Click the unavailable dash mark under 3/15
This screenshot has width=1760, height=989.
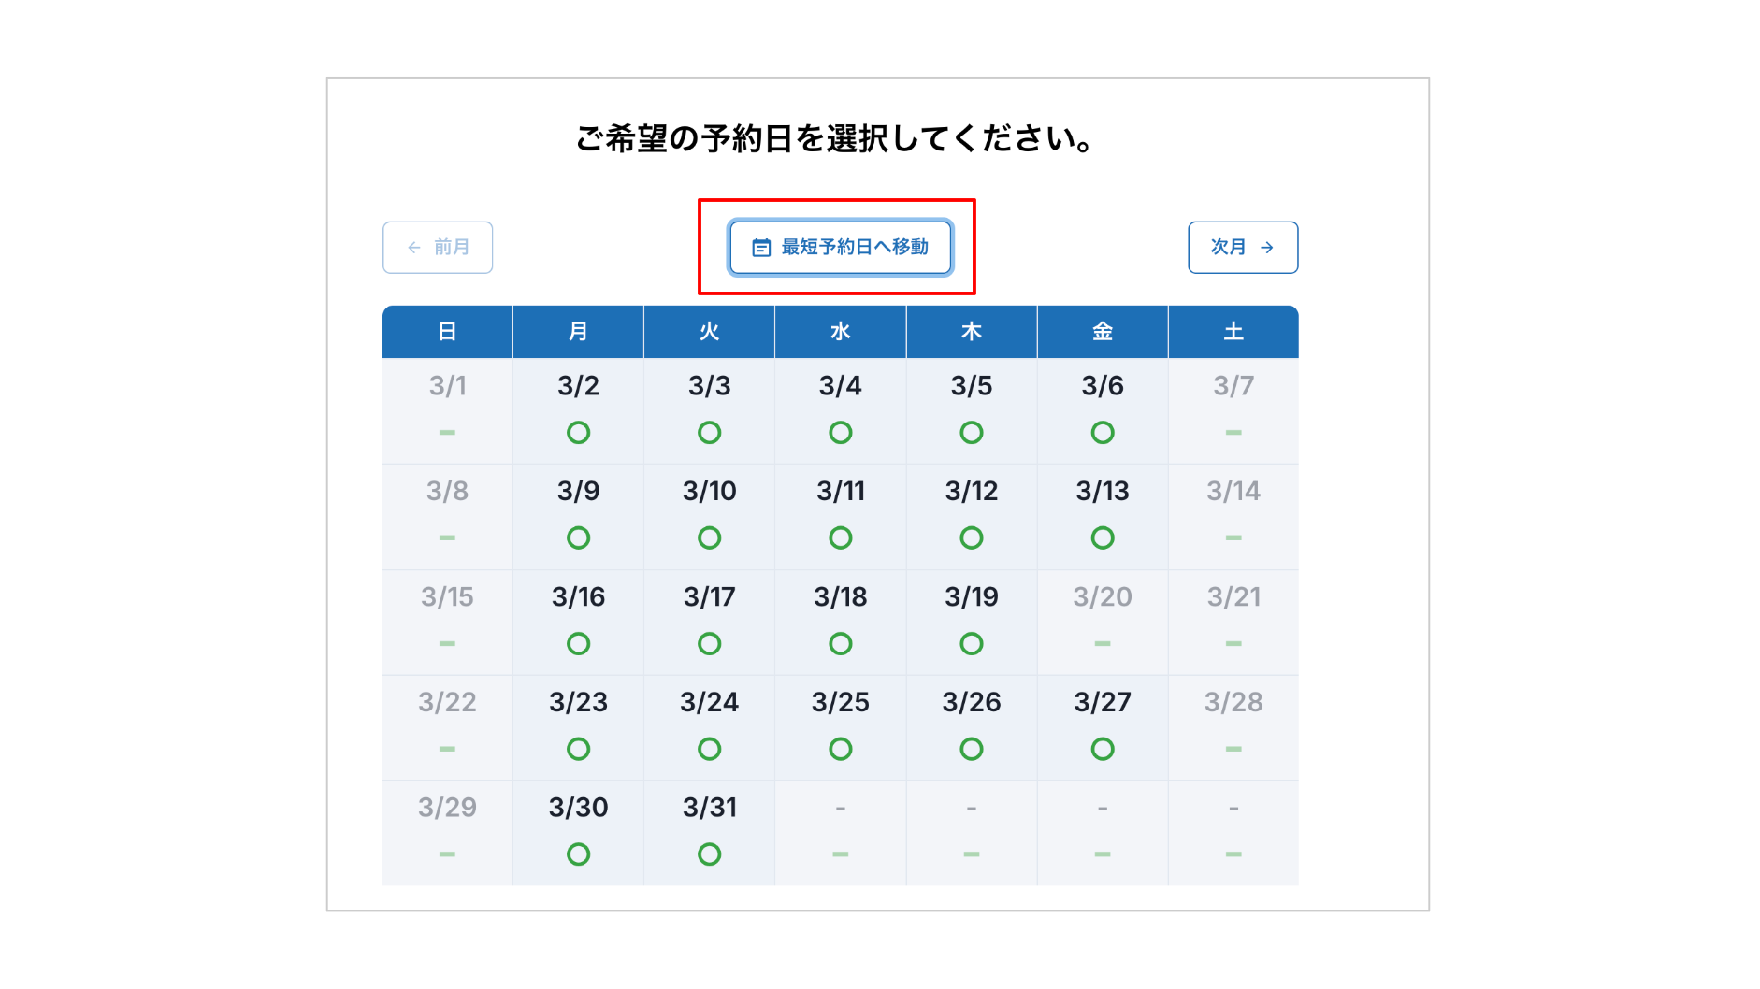pos(446,642)
